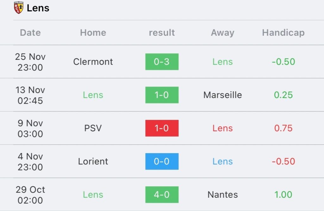This screenshot has width=324, height=211.
Task: Select the 0.75 handicap value
Action: tap(283, 128)
